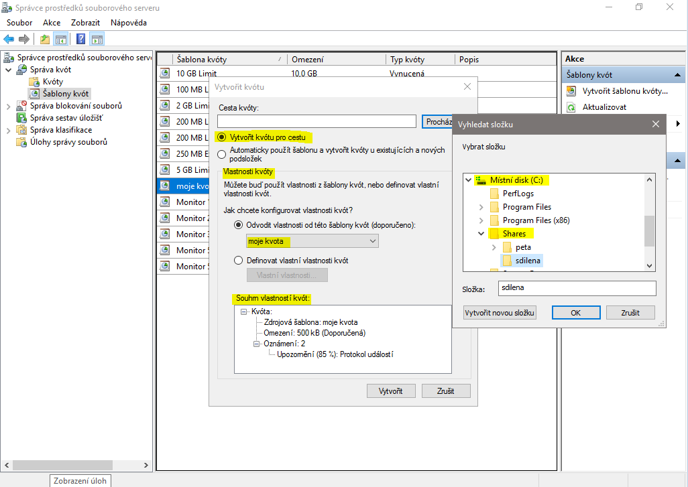
Task: Select 'Automaticky použít šablonu' radio button
Action: pos(222,154)
